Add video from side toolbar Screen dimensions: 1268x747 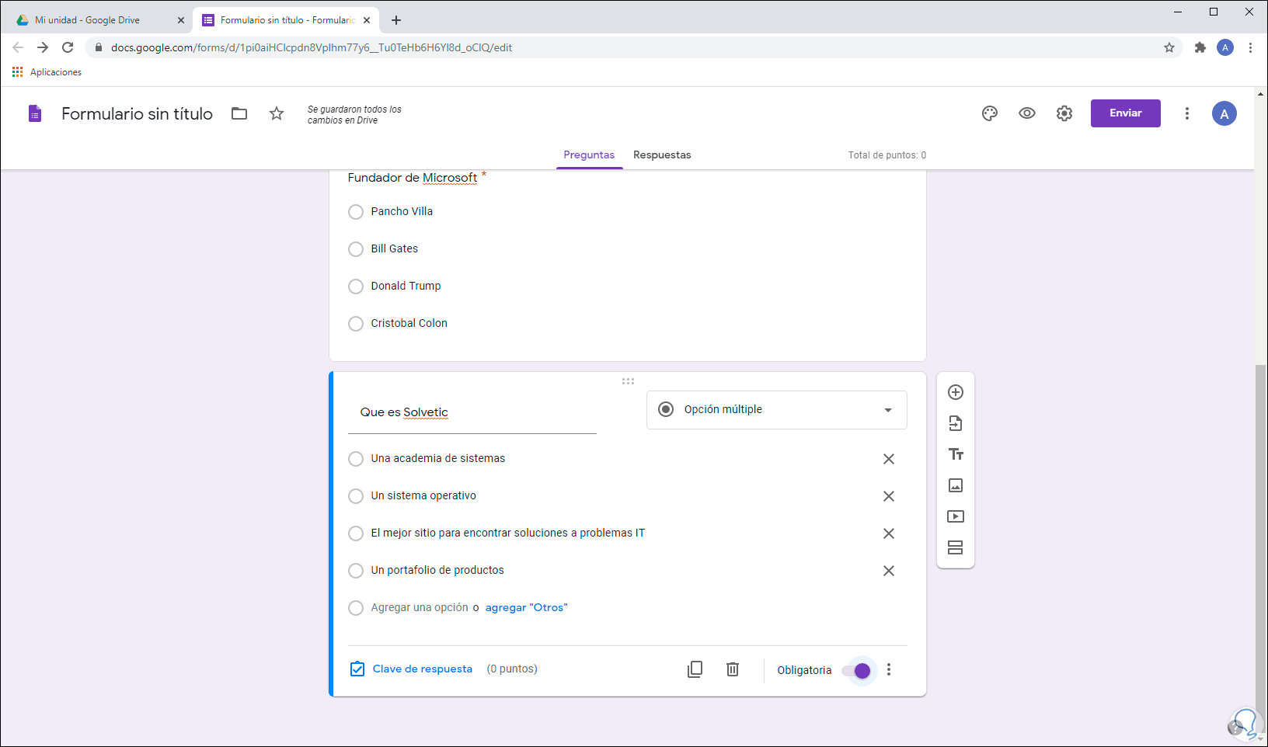tap(956, 516)
